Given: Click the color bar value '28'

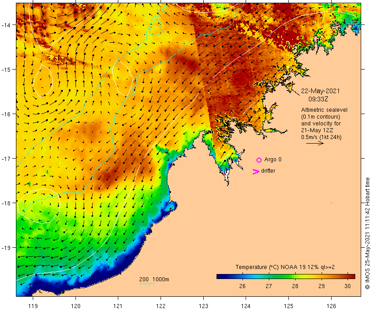Looking at the screenshot, I should coord(295,286).
